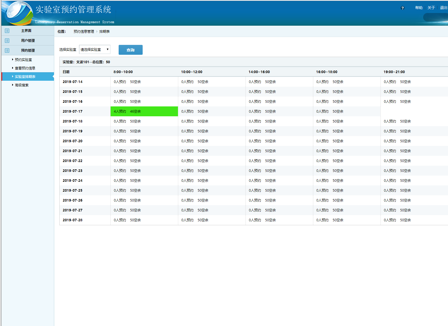448x326 pixels.
Task: Click the 帮助 link in header
Action: click(x=419, y=8)
